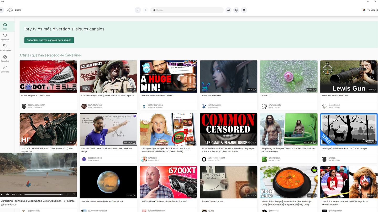Enter fullscreen in the mini player

pos(74,194)
